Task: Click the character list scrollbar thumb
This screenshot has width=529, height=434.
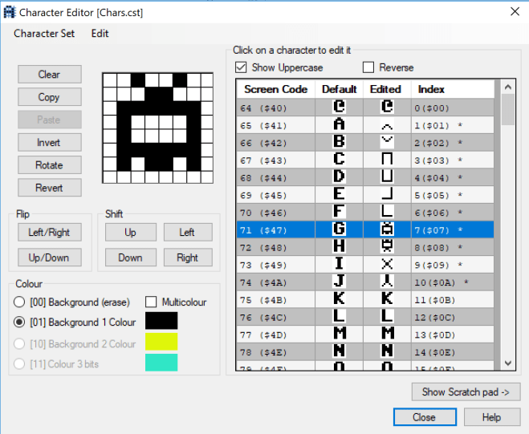Action: pyautogui.click(x=508, y=110)
